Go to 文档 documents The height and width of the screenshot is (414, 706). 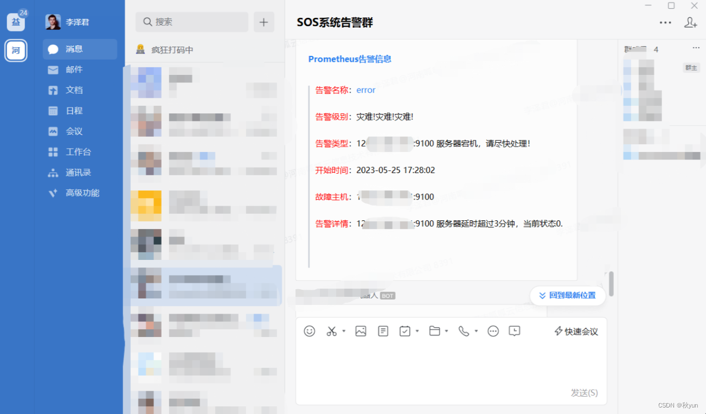[x=80, y=90]
